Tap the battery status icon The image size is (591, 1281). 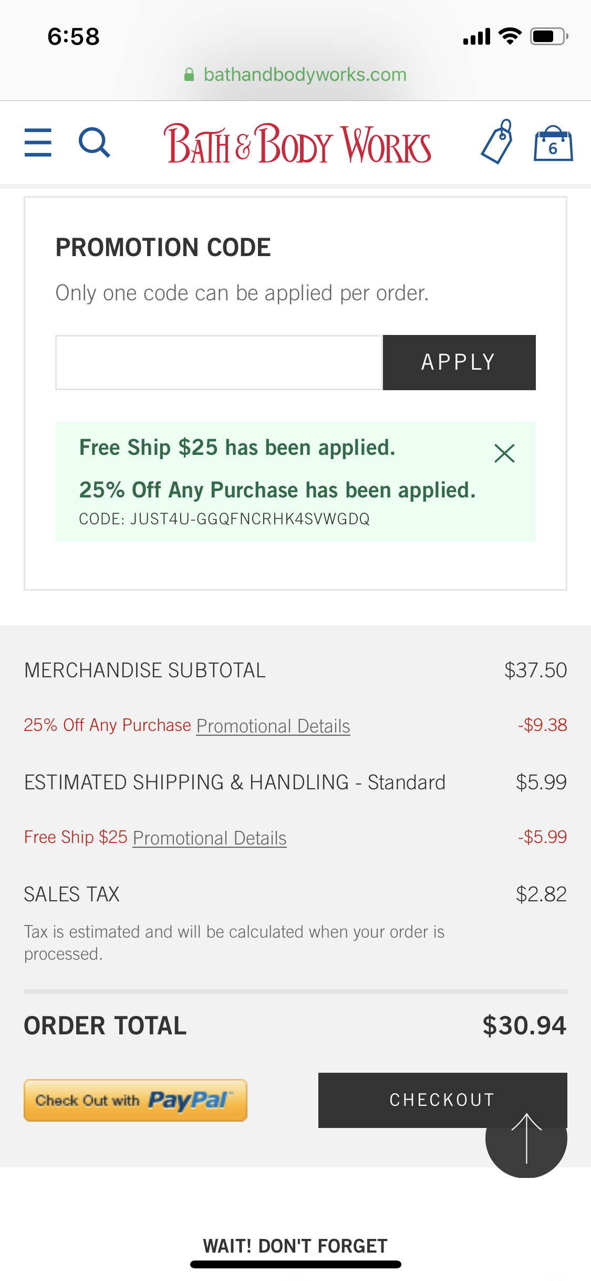tap(549, 36)
